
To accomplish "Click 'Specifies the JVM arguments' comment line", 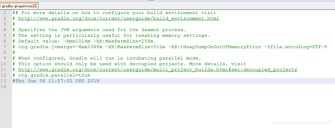I will (99, 30).
